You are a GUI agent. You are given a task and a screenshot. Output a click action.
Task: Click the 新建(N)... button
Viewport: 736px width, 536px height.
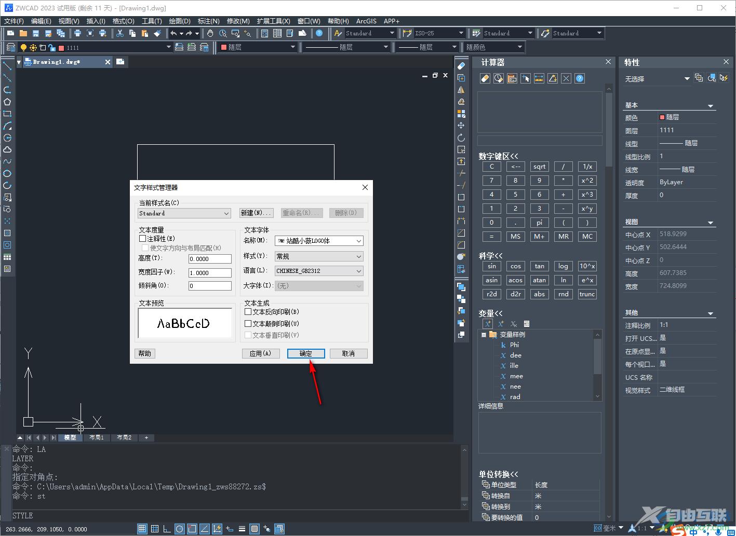(x=257, y=213)
